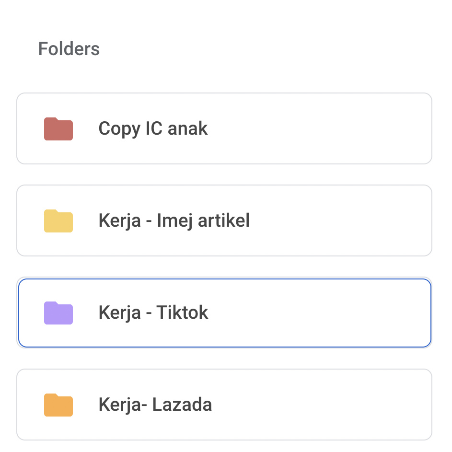Click the red folder icon
The height and width of the screenshot is (452, 452).
pos(58,129)
